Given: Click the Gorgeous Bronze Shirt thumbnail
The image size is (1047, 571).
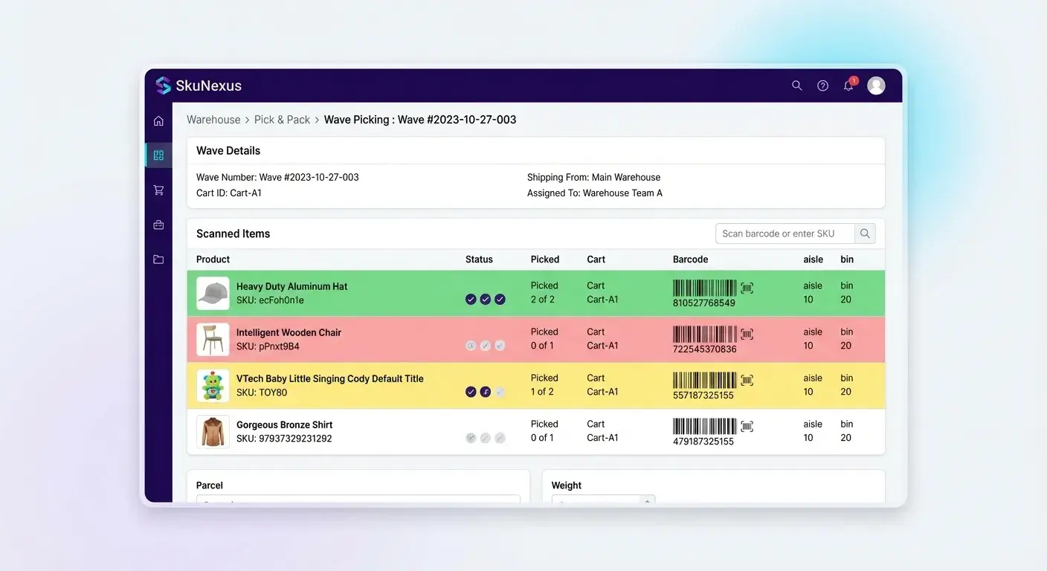Looking at the screenshot, I should [x=213, y=432].
